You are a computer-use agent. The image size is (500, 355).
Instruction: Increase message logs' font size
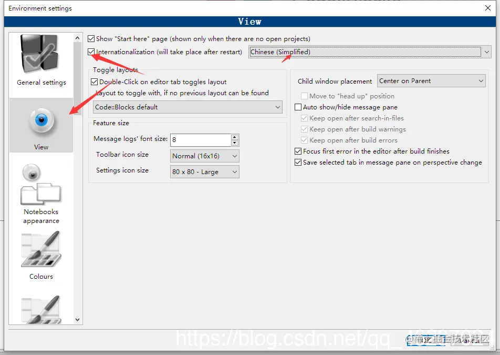click(235, 137)
